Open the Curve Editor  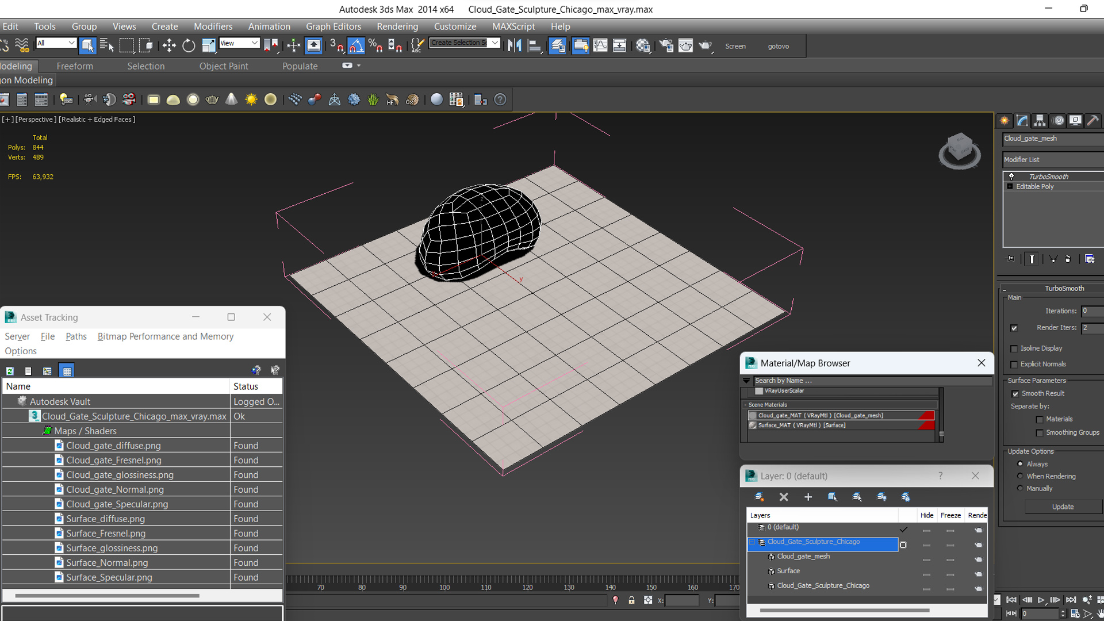point(600,45)
